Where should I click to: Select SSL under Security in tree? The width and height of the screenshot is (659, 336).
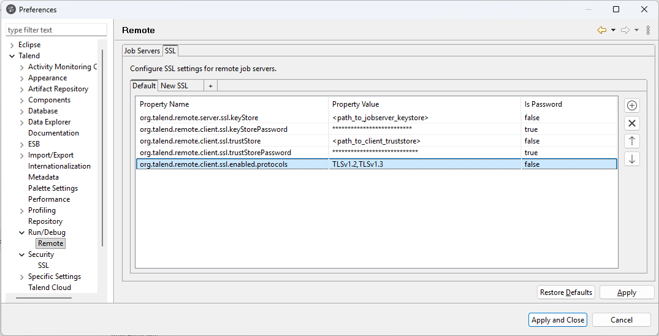coord(43,265)
